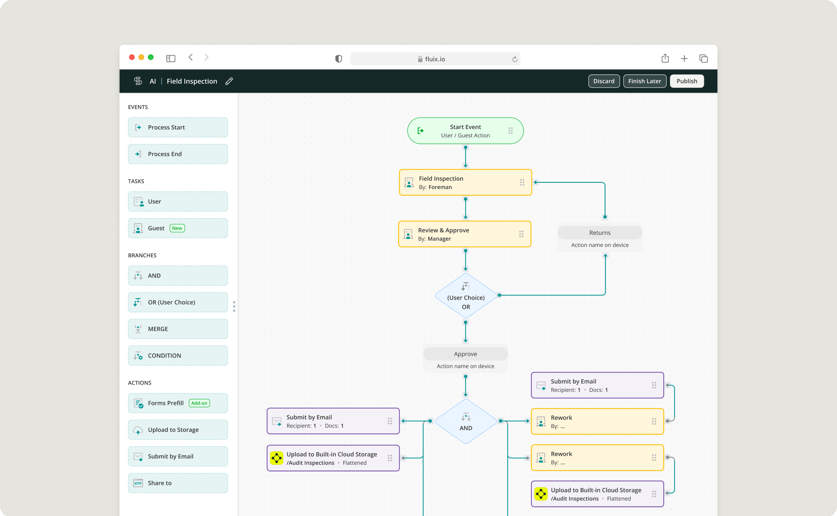Image resolution: width=837 pixels, height=516 pixels.
Task: Click the browser sidebar toggle icon
Action: tap(171, 58)
